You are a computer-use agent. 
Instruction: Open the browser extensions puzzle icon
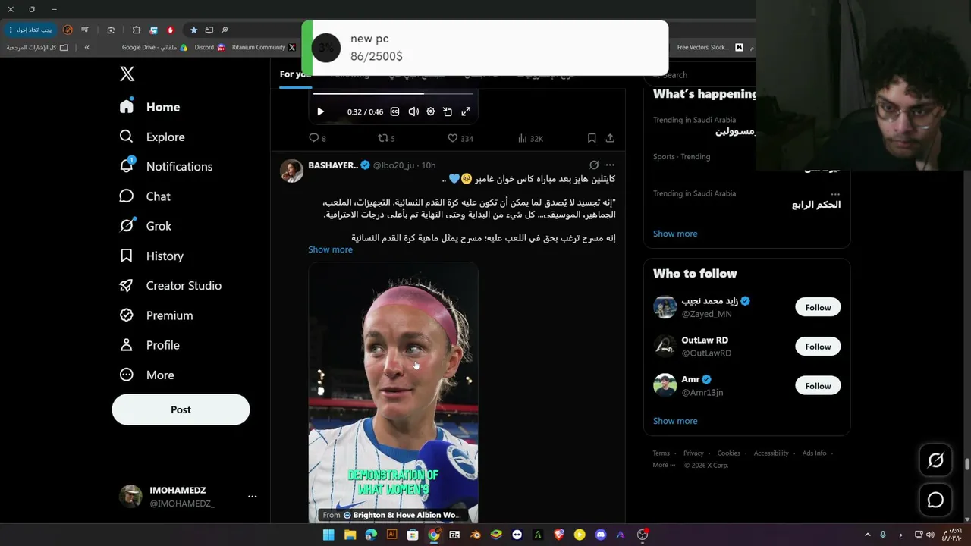click(x=137, y=30)
